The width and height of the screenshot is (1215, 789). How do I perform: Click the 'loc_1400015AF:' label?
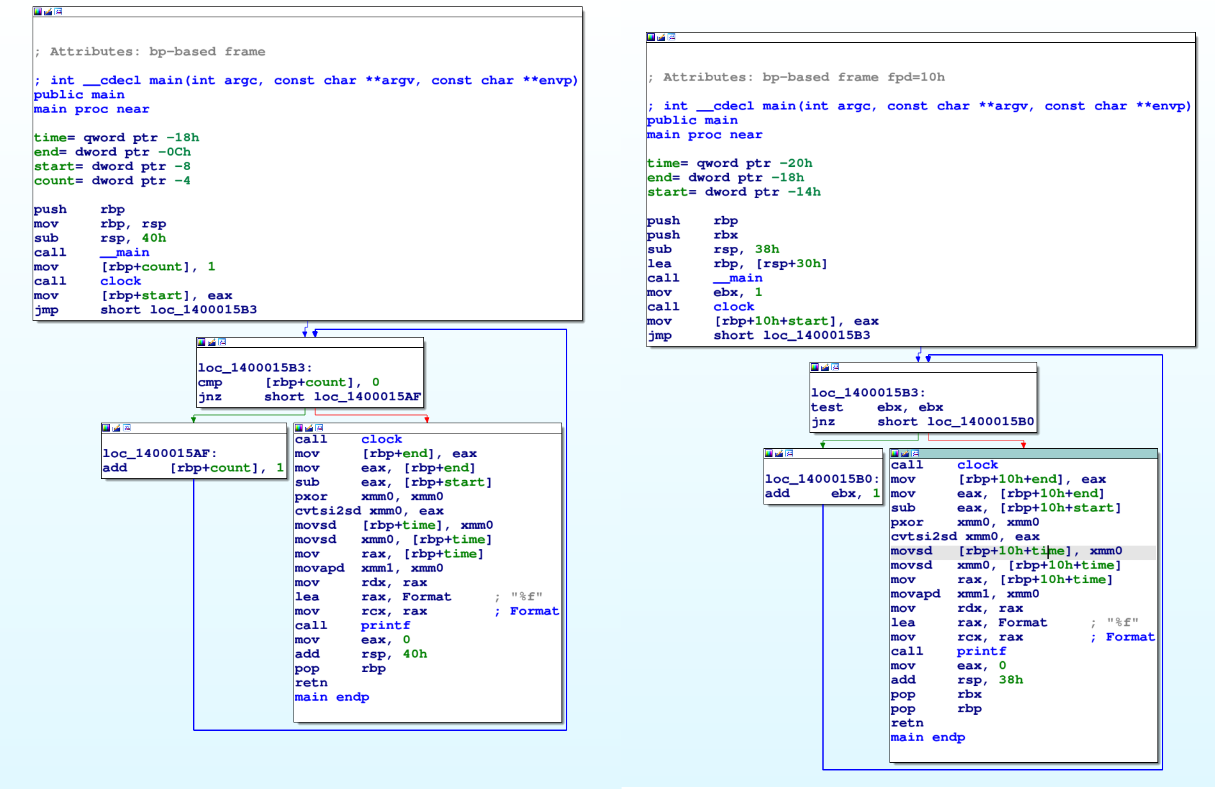click(160, 453)
